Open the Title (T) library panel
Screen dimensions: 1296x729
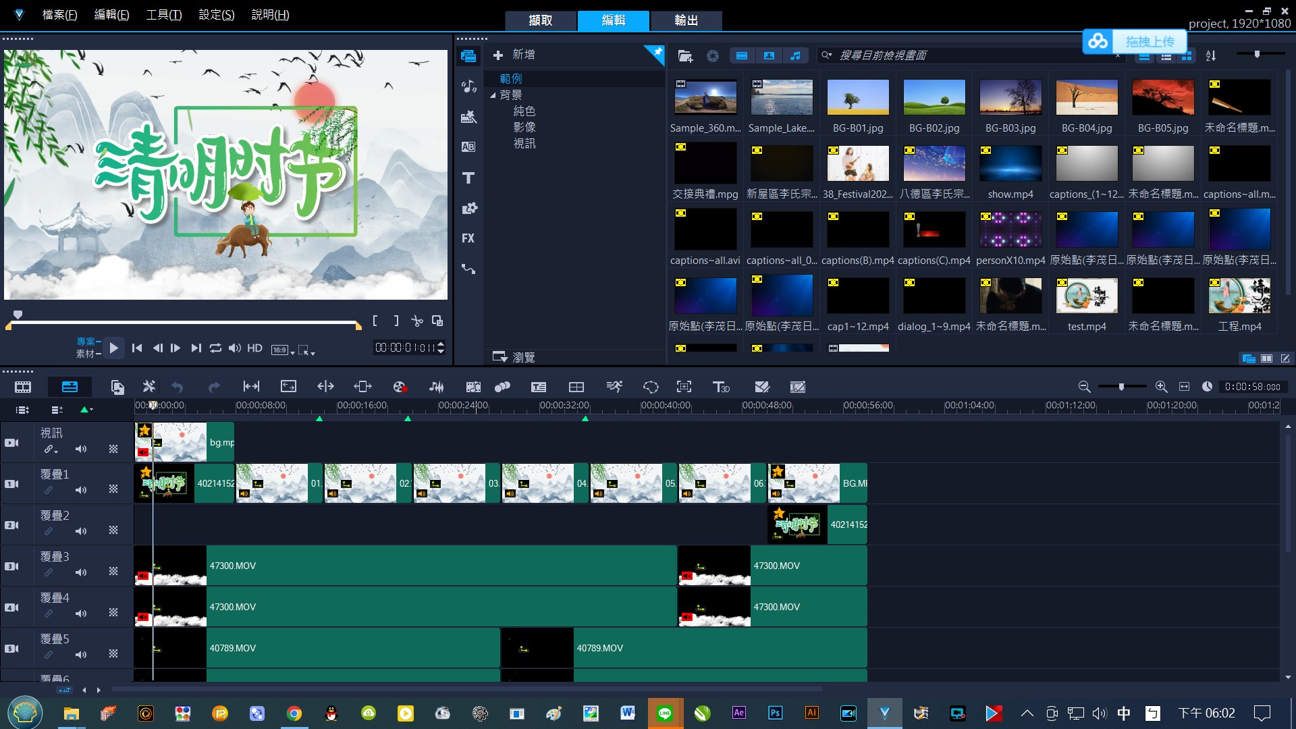coord(468,178)
